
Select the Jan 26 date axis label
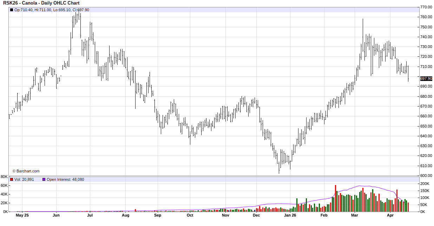click(x=290, y=215)
